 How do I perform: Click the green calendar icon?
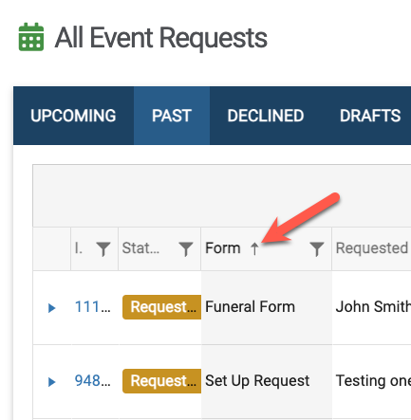(31, 37)
